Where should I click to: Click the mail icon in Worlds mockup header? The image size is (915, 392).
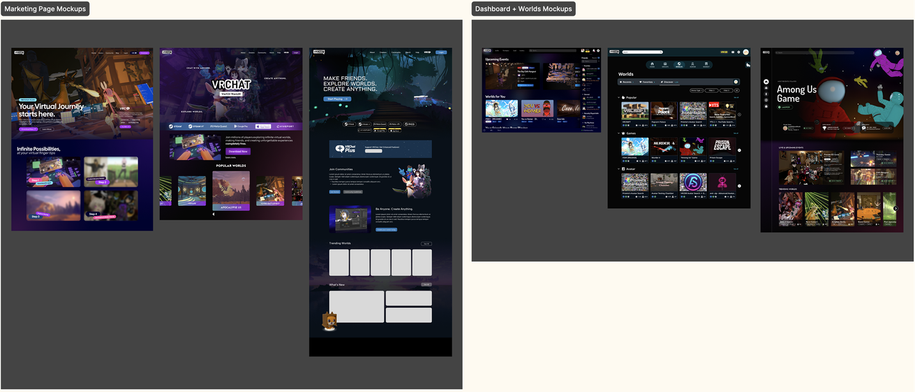pyautogui.click(x=733, y=52)
